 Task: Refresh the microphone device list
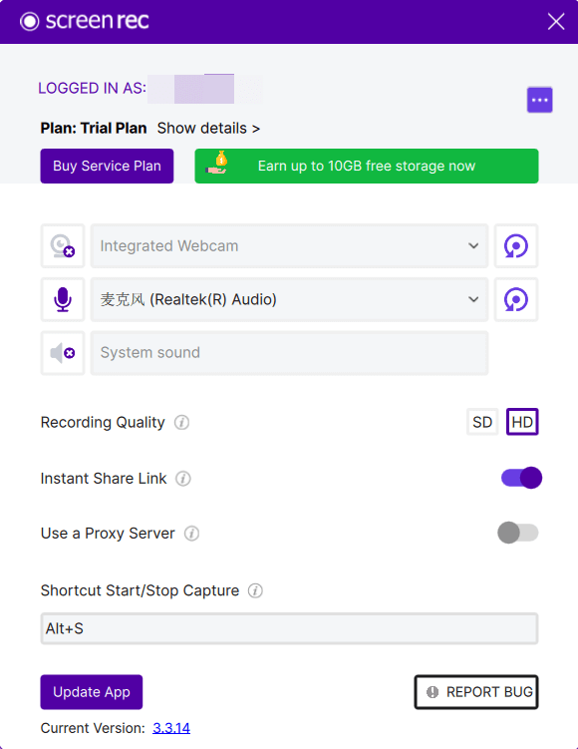coord(516,299)
